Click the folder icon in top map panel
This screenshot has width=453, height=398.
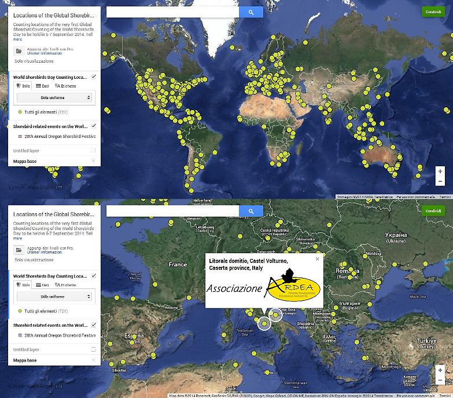(x=19, y=51)
